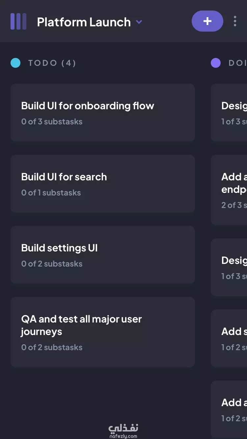This screenshot has height=439, width=247.
Task: Click the purple DOING column color dot
Action: coord(216,63)
